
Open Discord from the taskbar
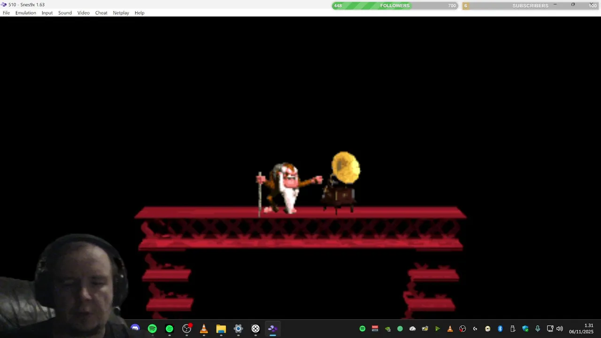tap(135, 329)
